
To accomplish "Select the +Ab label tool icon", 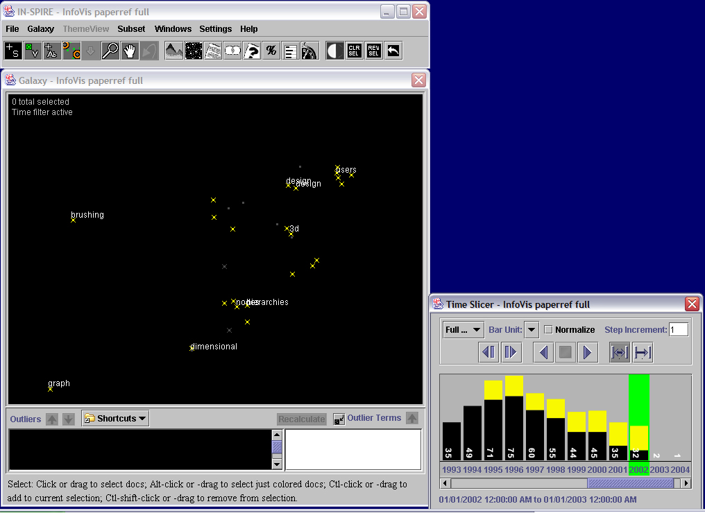I will 52,51.
